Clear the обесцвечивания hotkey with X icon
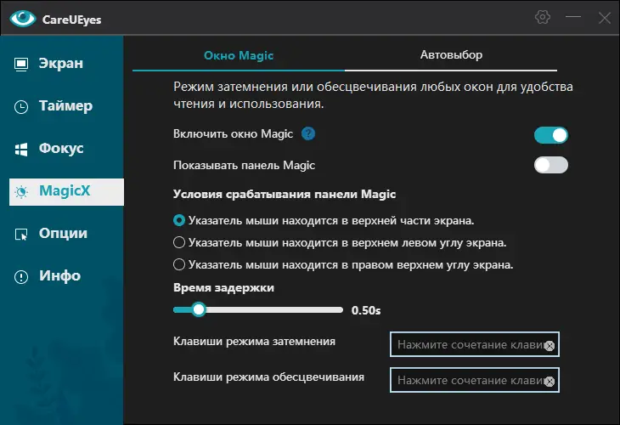620x425 pixels. click(x=550, y=380)
